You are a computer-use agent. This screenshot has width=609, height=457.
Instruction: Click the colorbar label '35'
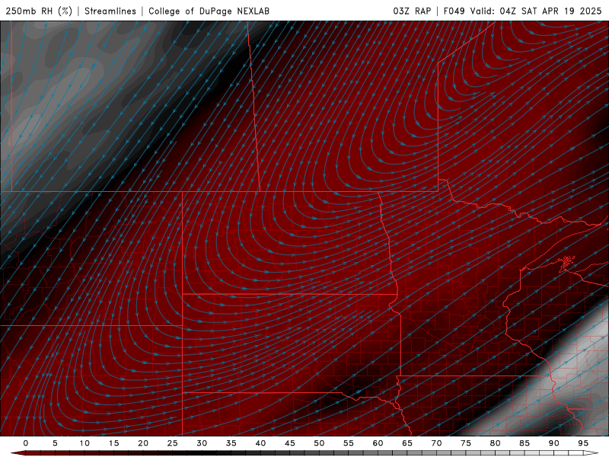231,443
